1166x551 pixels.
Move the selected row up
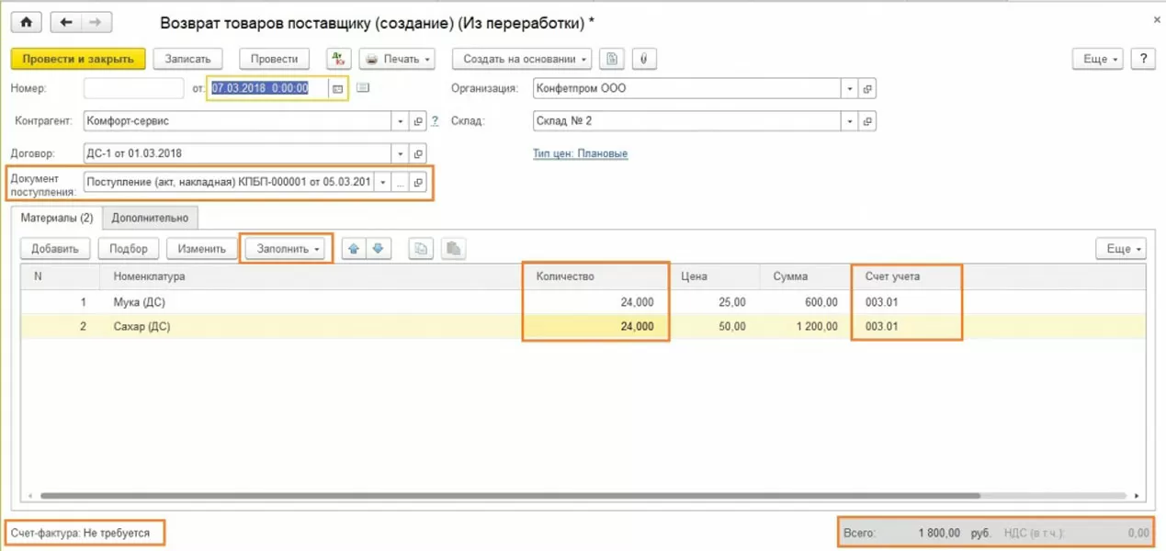(x=354, y=248)
